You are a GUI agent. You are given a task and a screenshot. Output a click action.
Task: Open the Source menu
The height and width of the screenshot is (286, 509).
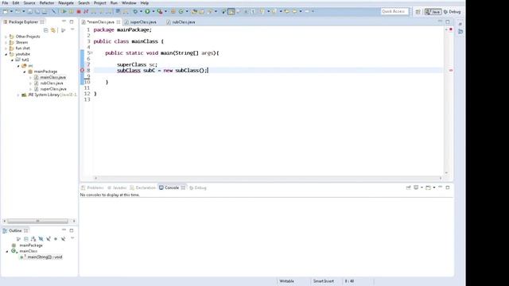click(x=29, y=3)
